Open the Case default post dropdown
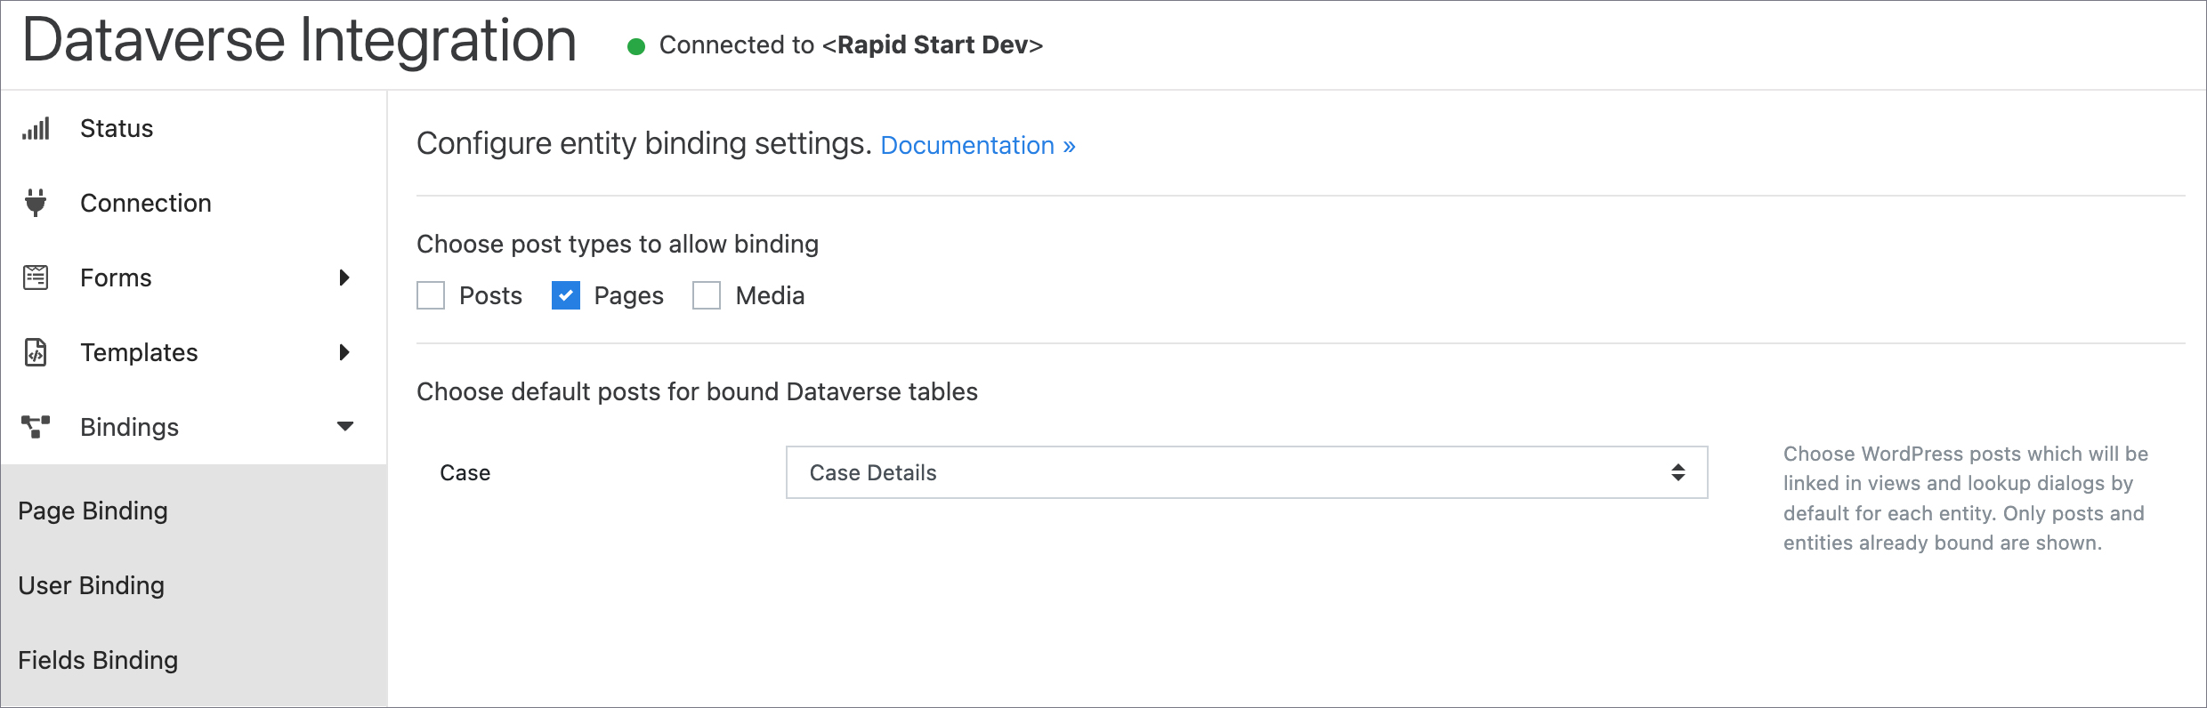Viewport: 2207px width, 708px height. click(1247, 472)
